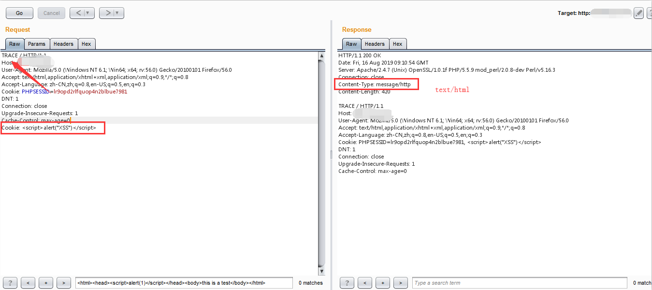The width and height of the screenshot is (652, 290).
Task: Send the request with the Go button
Action: pos(19,13)
